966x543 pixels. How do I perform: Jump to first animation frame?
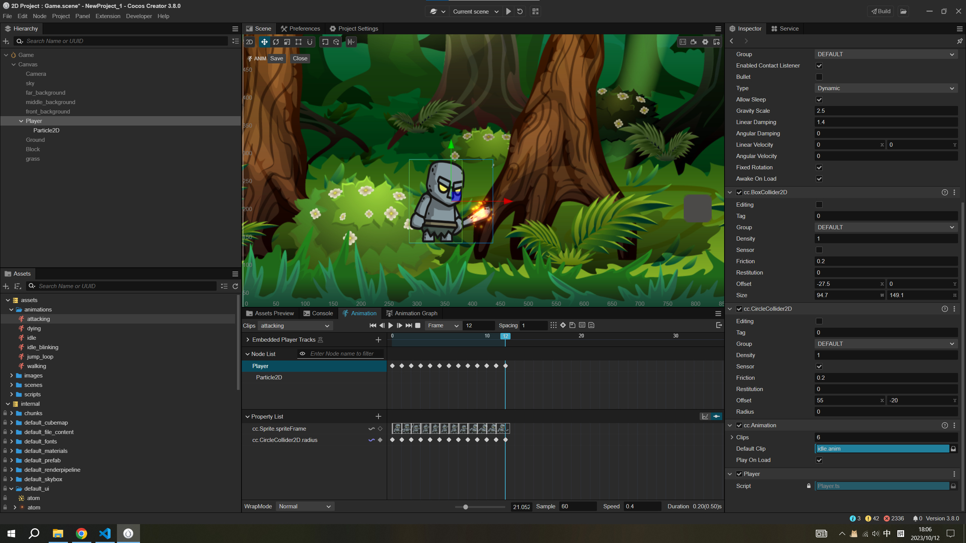tap(373, 325)
